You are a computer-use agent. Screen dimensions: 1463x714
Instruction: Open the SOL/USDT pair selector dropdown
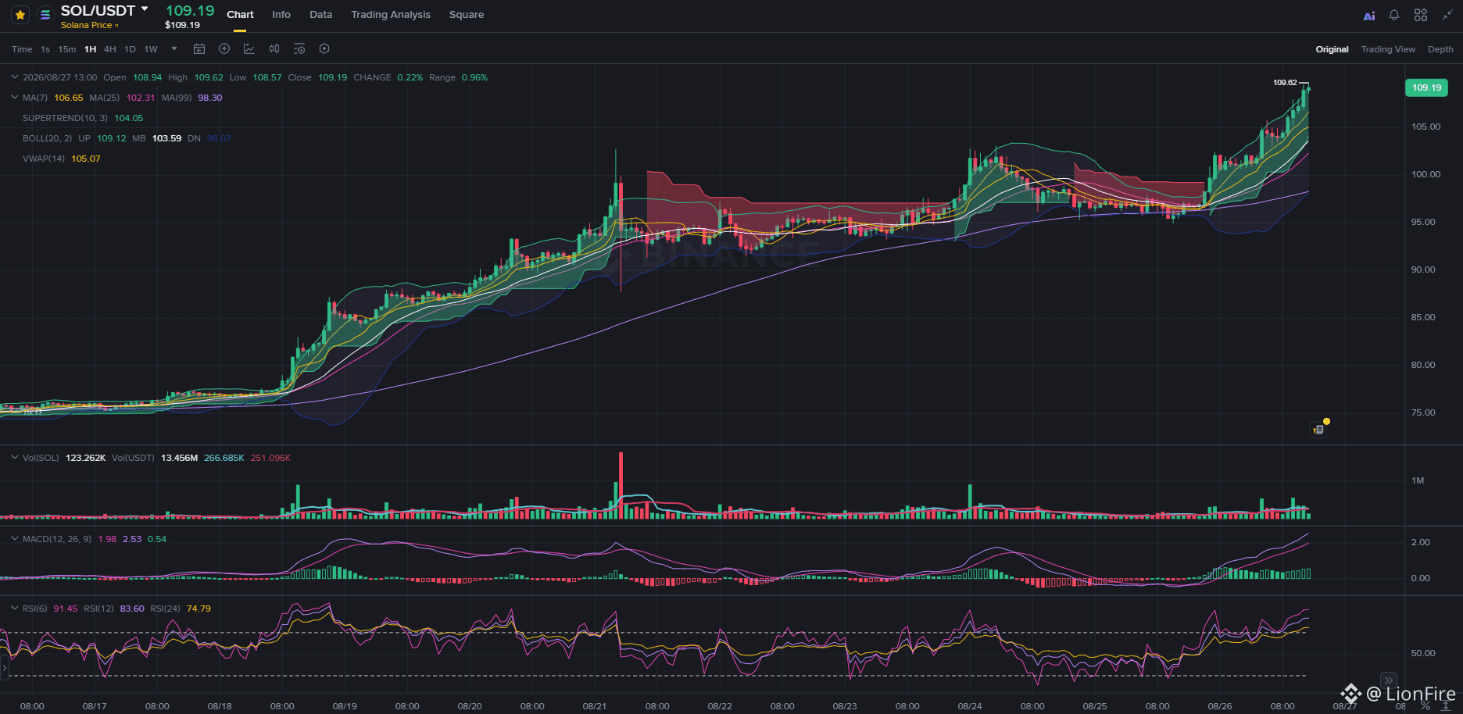[145, 9]
